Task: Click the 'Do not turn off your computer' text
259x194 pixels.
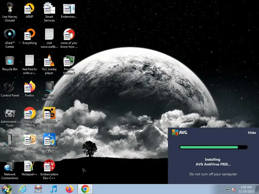Action: (213, 174)
